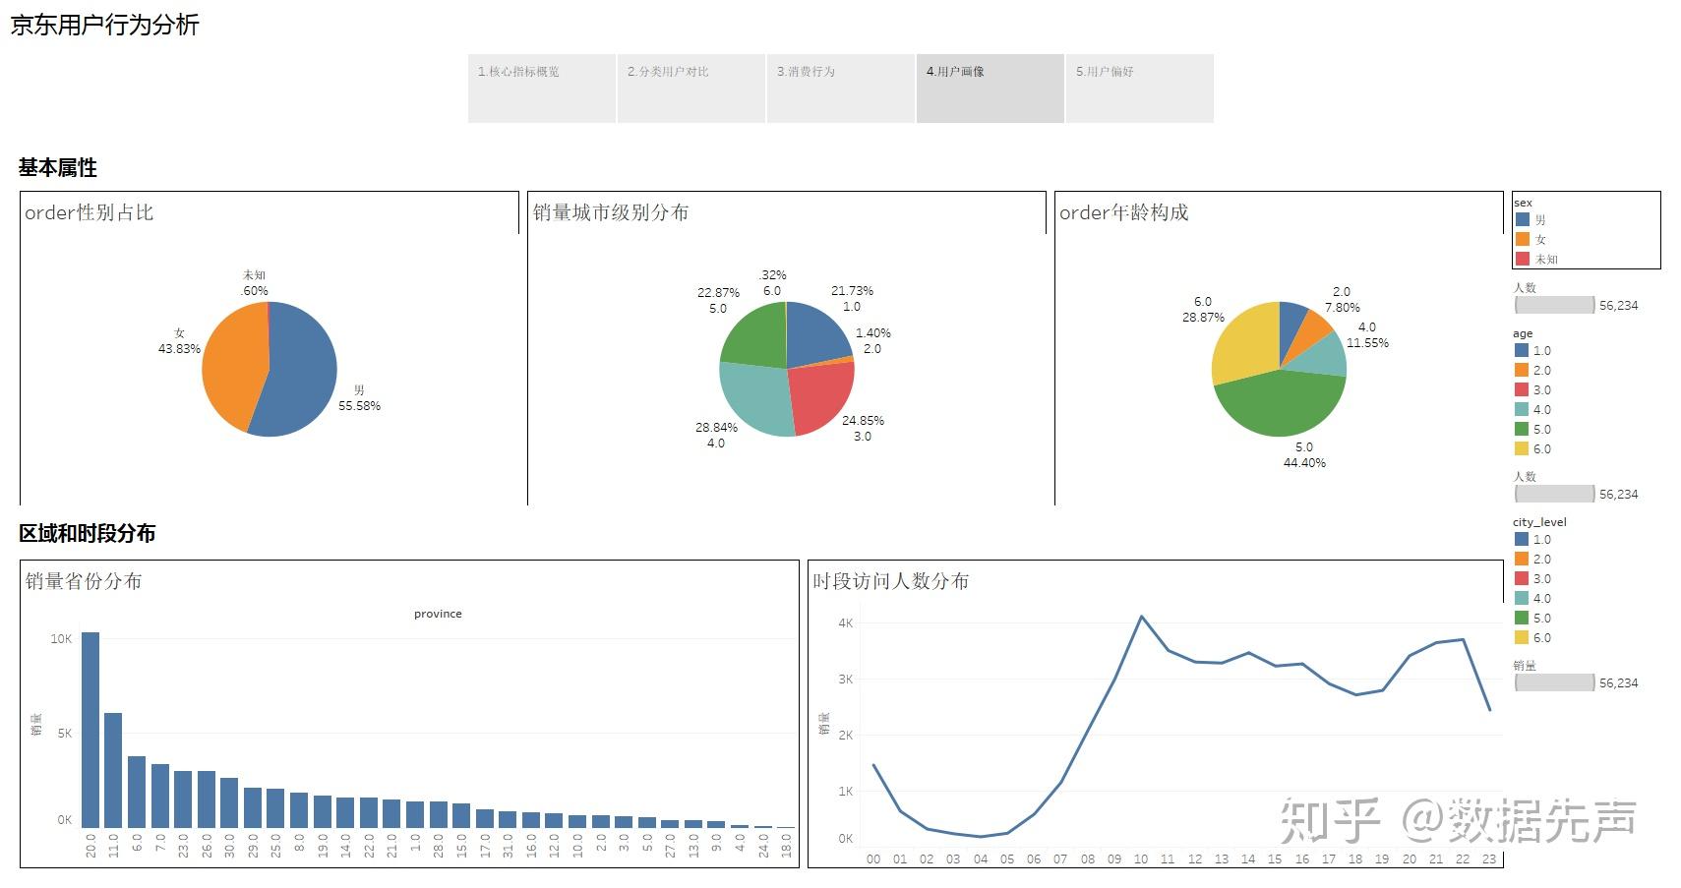Select the age 6.0 yellow legend swatch
Image resolution: width=1681 pixels, height=888 pixels.
(1523, 448)
